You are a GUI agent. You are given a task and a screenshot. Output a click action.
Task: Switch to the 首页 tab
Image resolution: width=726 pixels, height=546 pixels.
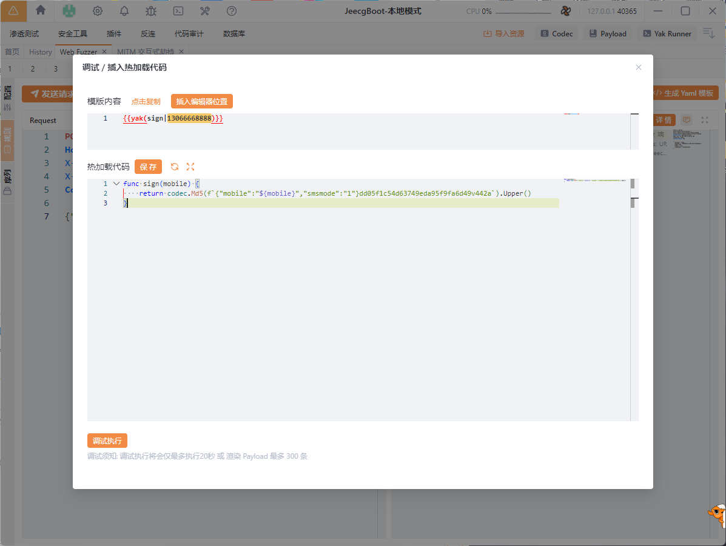[x=12, y=52]
